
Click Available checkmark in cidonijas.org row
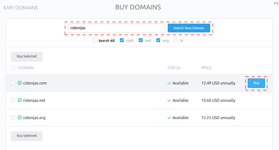[x=169, y=118]
